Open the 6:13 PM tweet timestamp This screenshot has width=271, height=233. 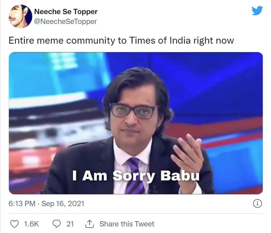coord(22,203)
